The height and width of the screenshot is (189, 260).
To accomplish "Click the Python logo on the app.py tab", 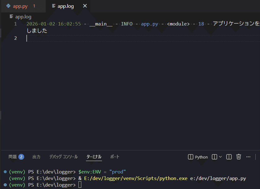I will tap(8, 6).
